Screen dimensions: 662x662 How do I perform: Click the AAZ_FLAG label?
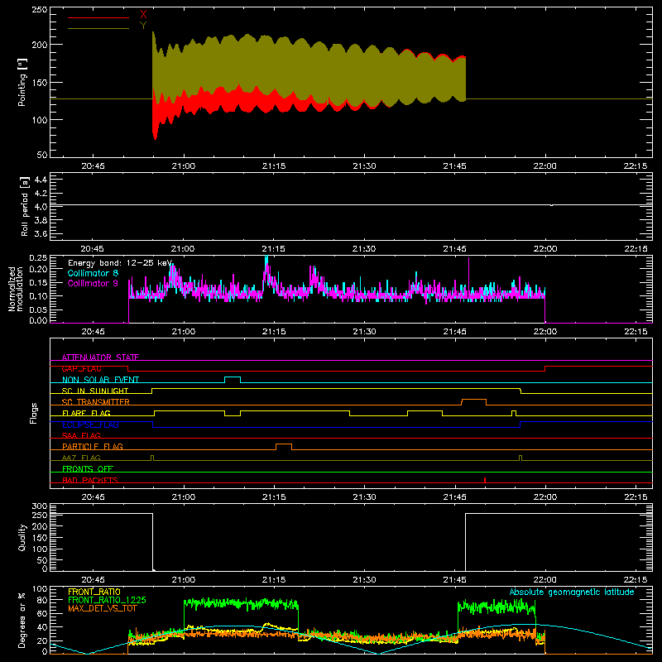pos(81,458)
